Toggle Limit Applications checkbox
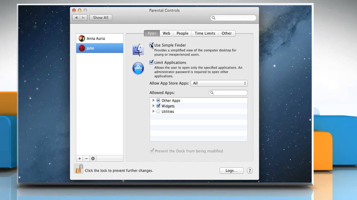This screenshot has width=357, height=200. [x=151, y=62]
